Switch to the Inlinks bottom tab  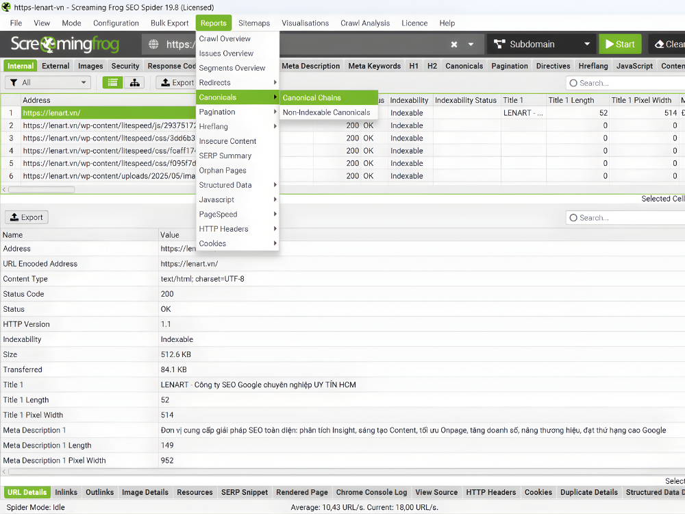pyautogui.click(x=66, y=492)
